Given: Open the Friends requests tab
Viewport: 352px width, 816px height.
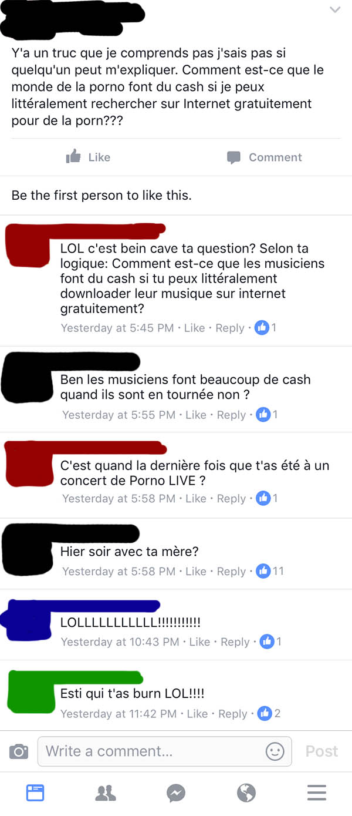Looking at the screenshot, I should coord(106,794).
